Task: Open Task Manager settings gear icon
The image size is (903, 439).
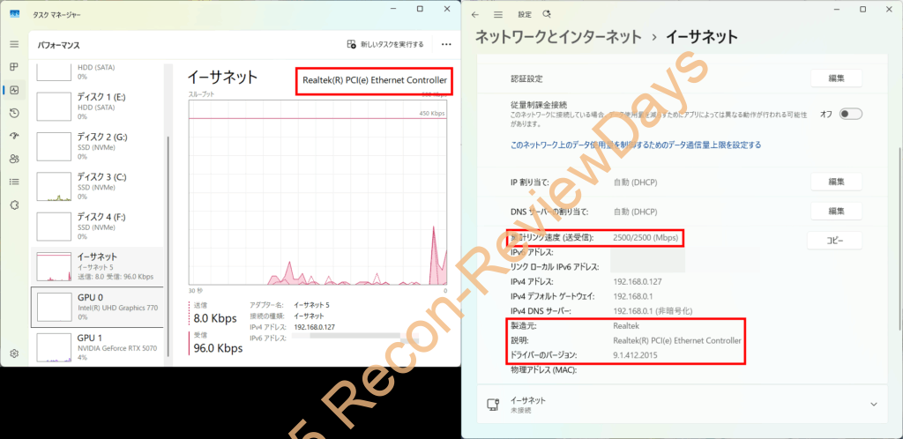Action: pos(14,353)
